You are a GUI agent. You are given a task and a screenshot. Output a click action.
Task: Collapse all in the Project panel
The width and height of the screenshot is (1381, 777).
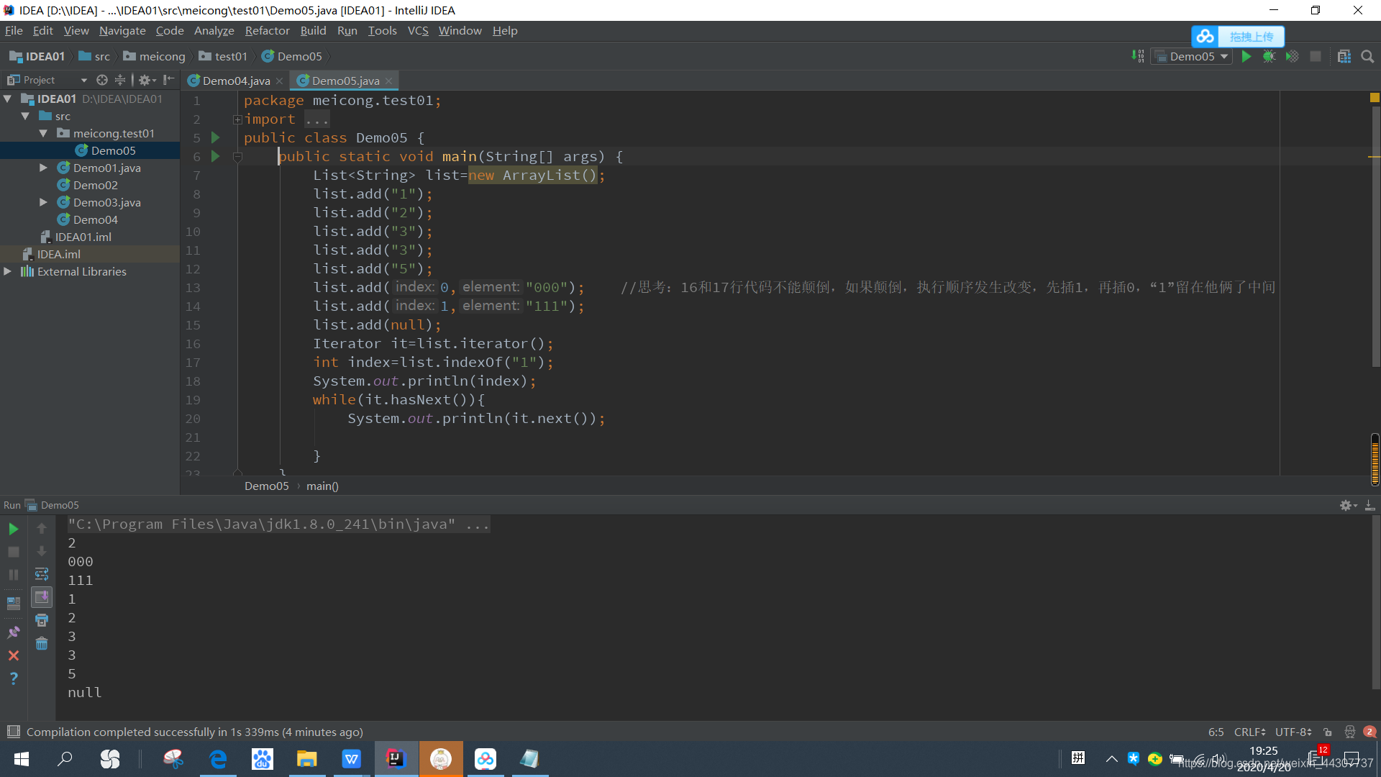(120, 80)
